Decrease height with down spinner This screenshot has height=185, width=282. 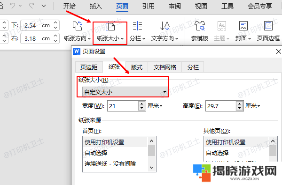(x=239, y=108)
